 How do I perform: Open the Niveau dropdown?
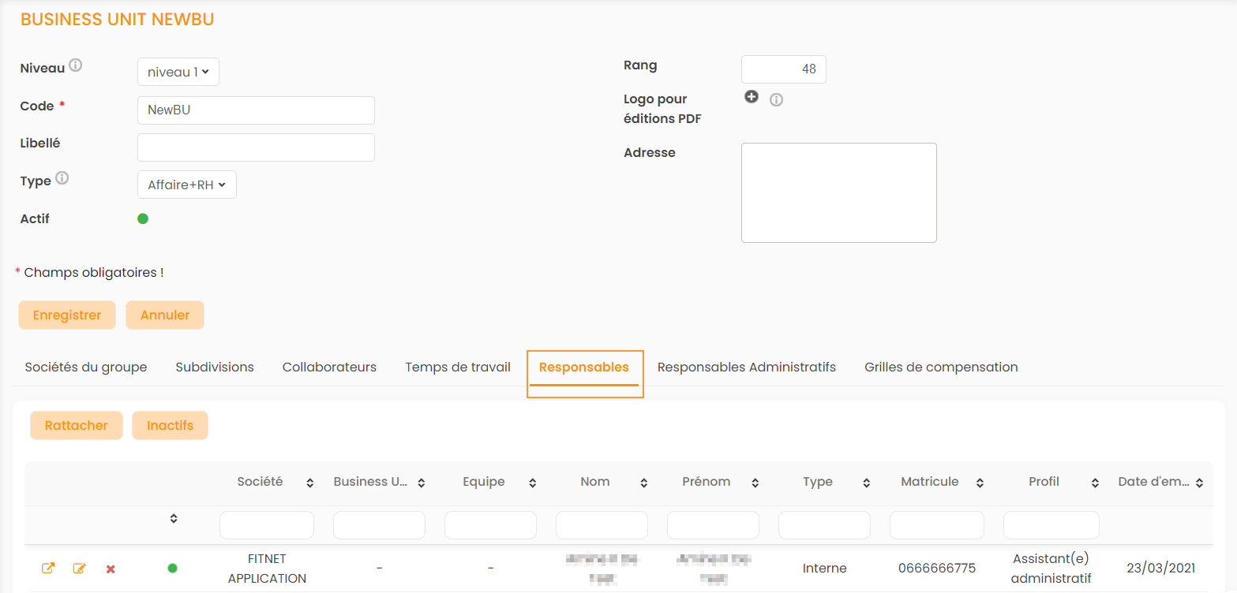point(178,72)
